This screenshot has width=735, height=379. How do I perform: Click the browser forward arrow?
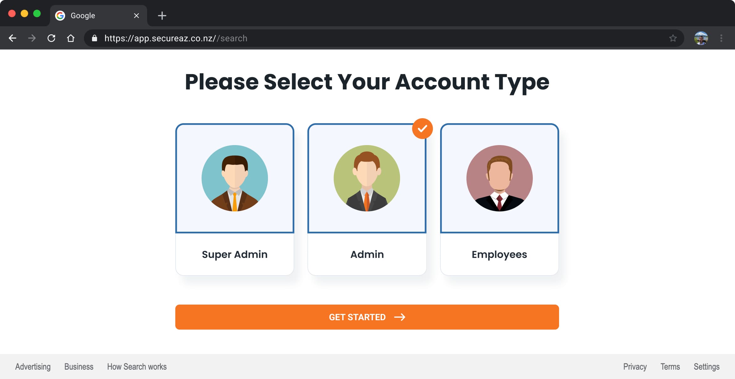pyautogui.click(x=32, y=38)
